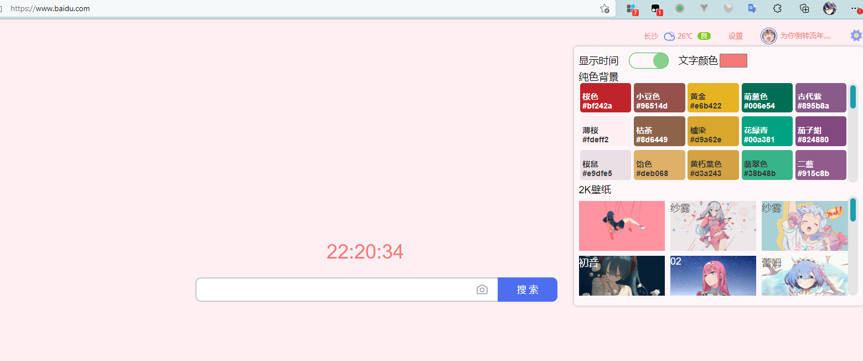Select the 黄金 #e6b422 background color
Viewport: 863px width, 361px height.
(x=713, y=98)
